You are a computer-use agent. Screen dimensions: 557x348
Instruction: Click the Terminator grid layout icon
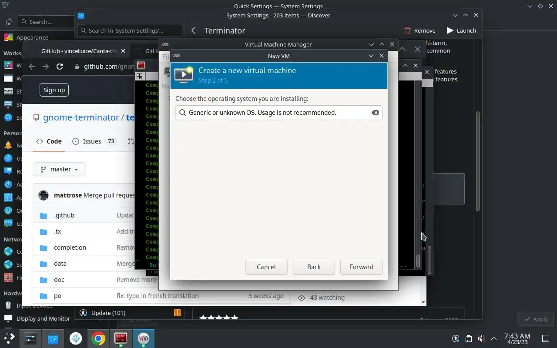(x=139, y=77)
